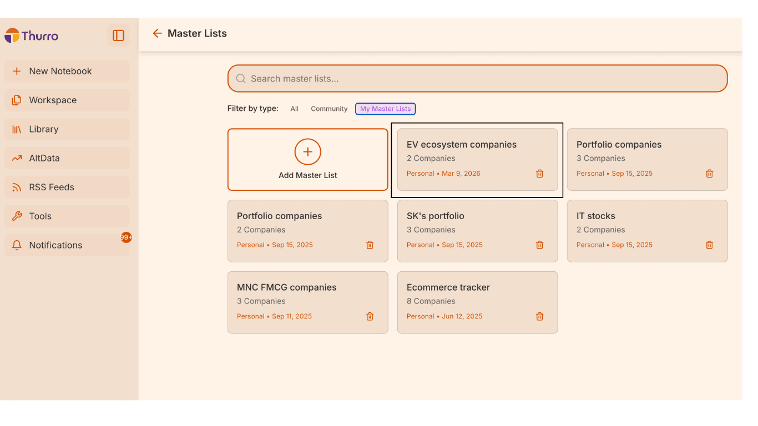The image size is (758, 426).
Task: Click the Thurro logo
Action: click(x=31, y=35)
